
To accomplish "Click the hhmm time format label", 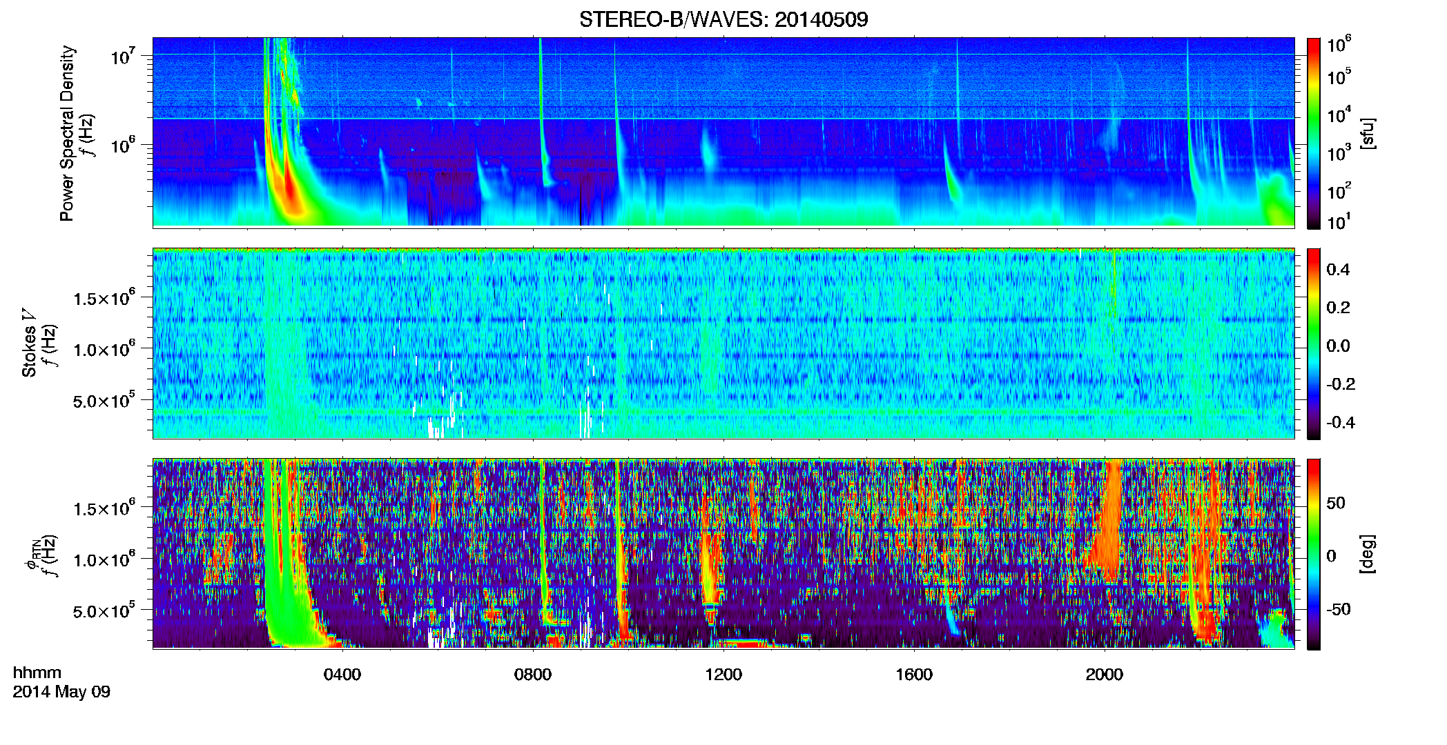I will 37,673.
